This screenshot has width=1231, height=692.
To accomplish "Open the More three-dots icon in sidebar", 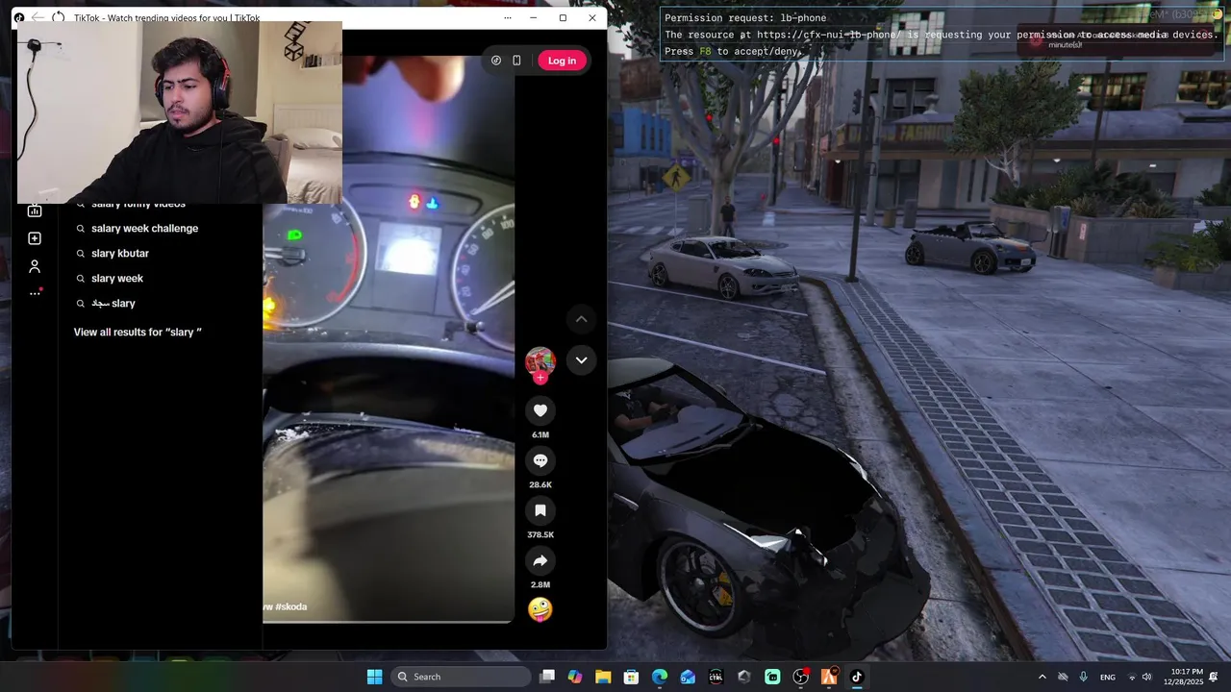I will click(35, 293).
